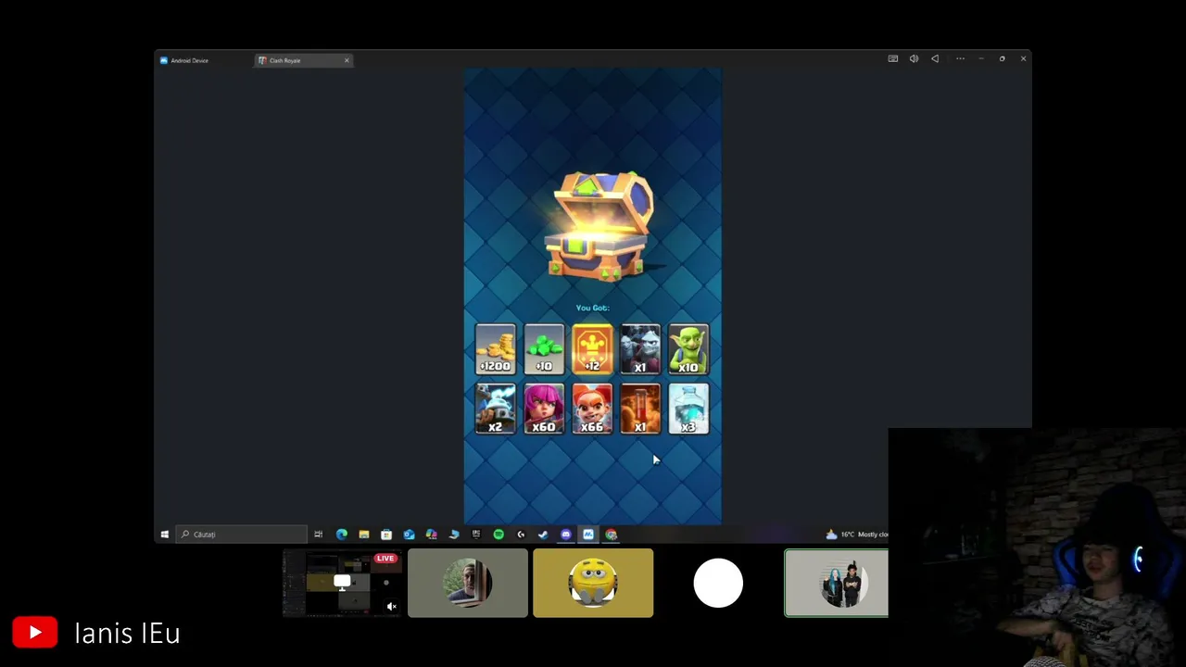Tap the x60 pink-haired Archers card
The image size is (1186, 667).
click(x=544, y=409)
